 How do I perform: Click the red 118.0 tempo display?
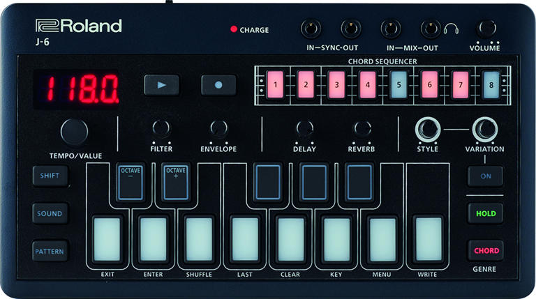[x=76, y=89]
